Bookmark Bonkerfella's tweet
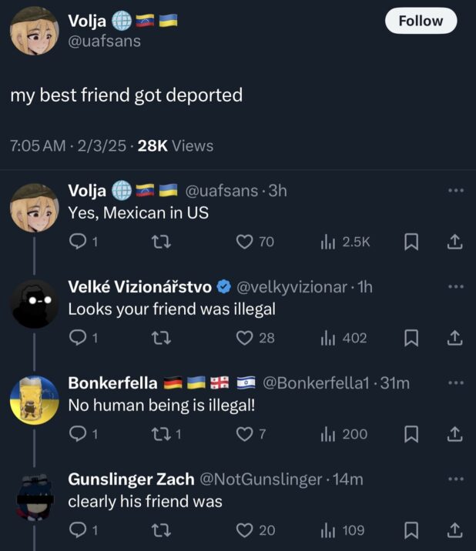This screenshot has width=476, height=551. (412, 434)
